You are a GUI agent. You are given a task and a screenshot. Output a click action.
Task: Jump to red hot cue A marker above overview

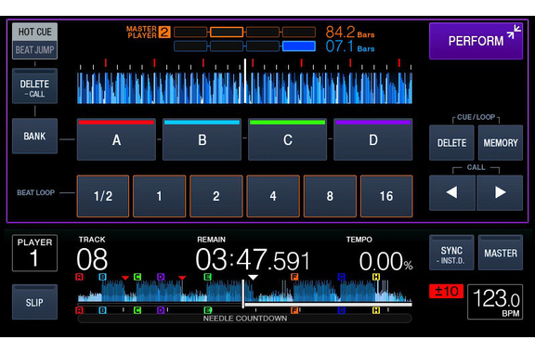(79, 277)
